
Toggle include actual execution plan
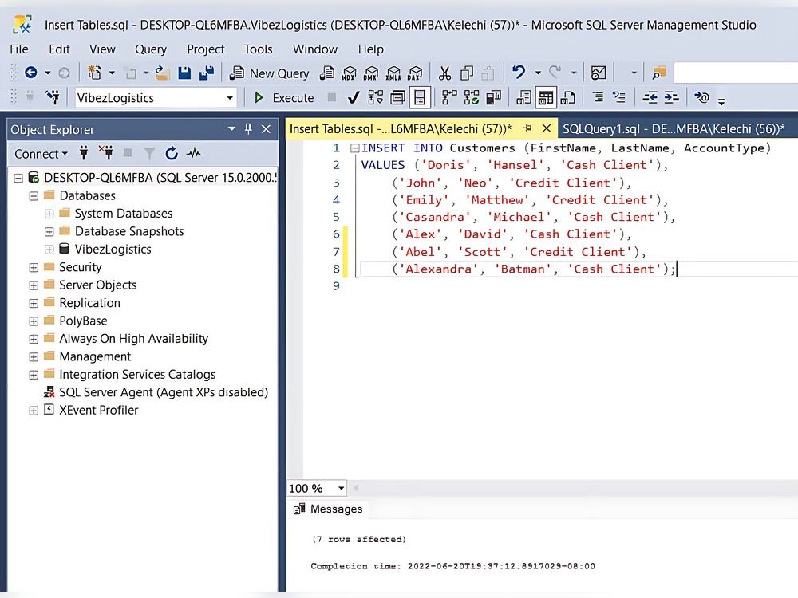click(x=449, y=97)
